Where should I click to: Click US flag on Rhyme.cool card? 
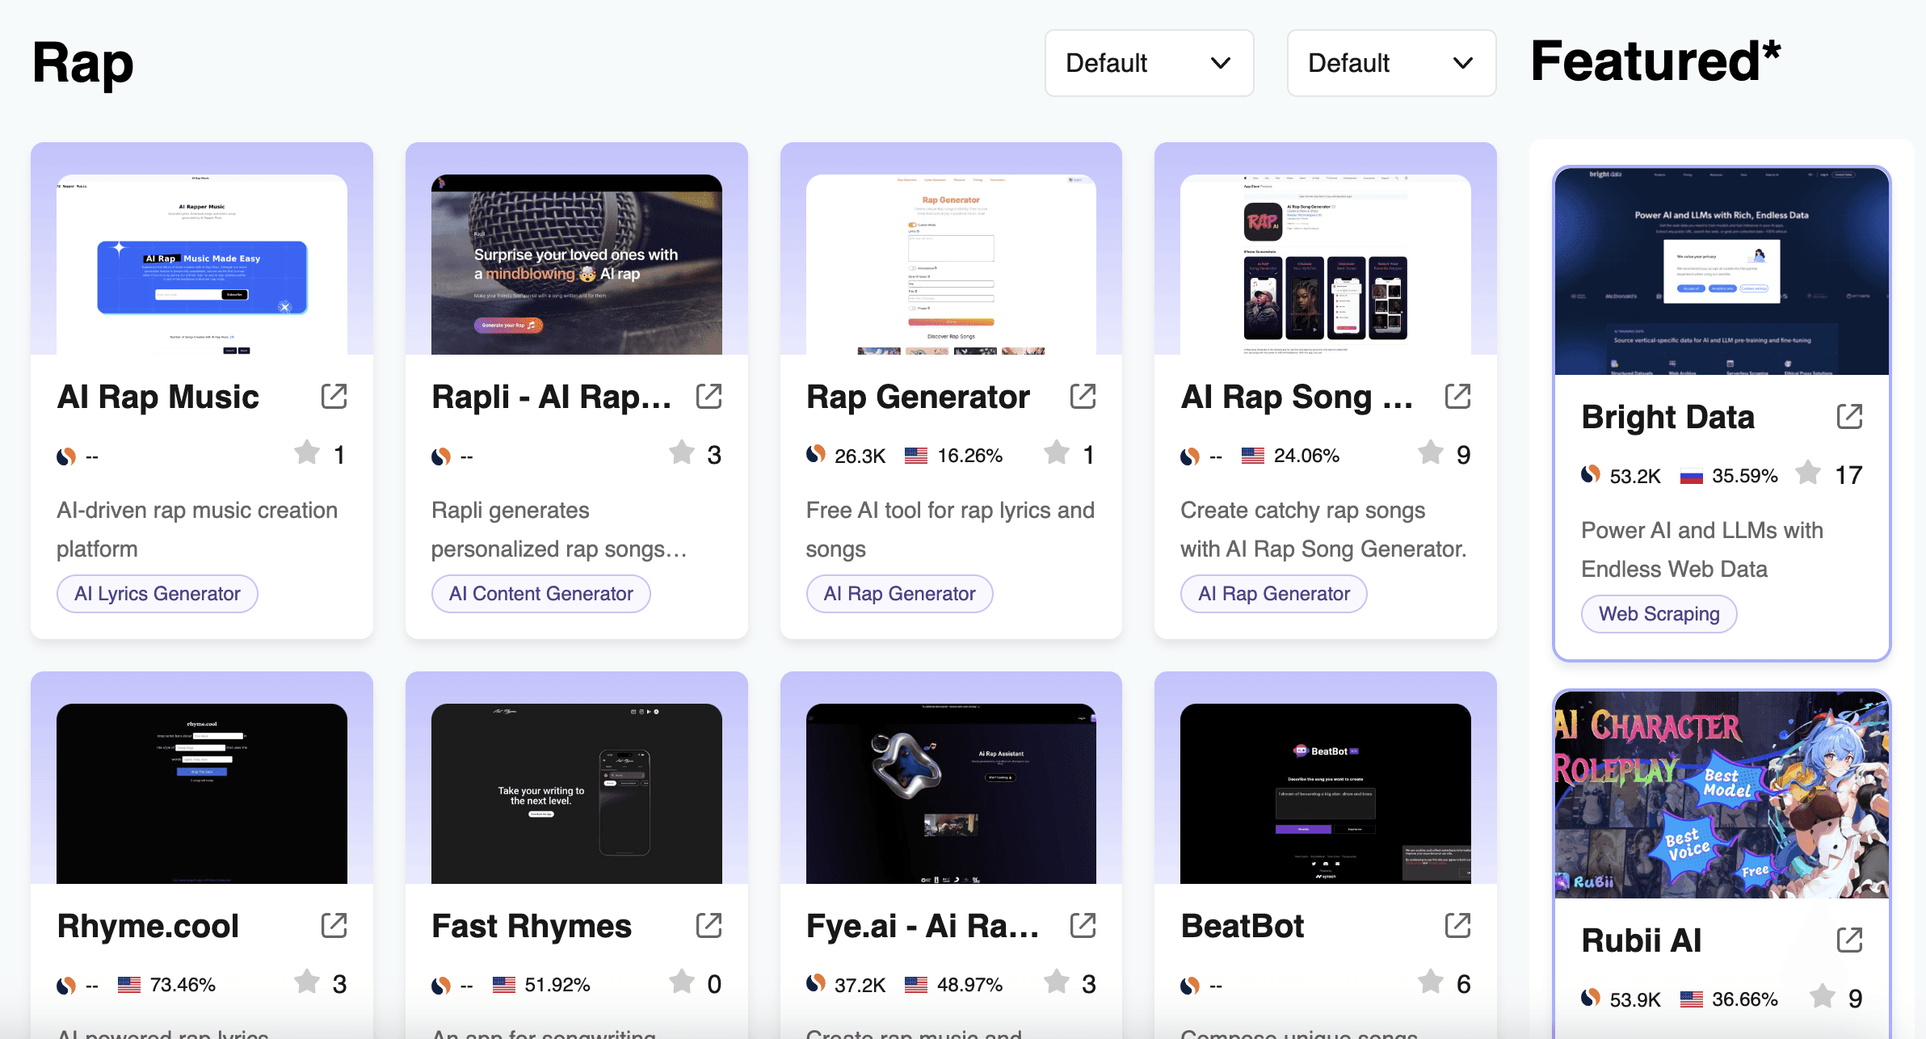pyautogui.click(x=129, y=985)
